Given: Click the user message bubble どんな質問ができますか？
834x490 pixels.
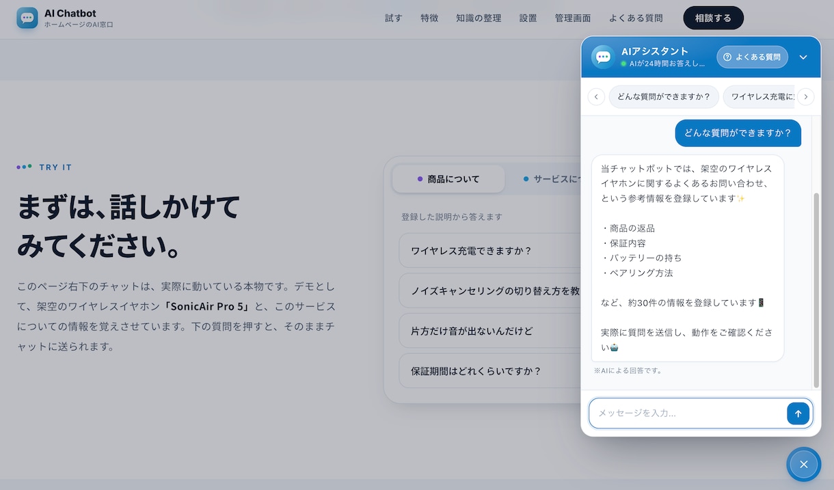Looking at the screenshot, I should (x=738, y=133).
